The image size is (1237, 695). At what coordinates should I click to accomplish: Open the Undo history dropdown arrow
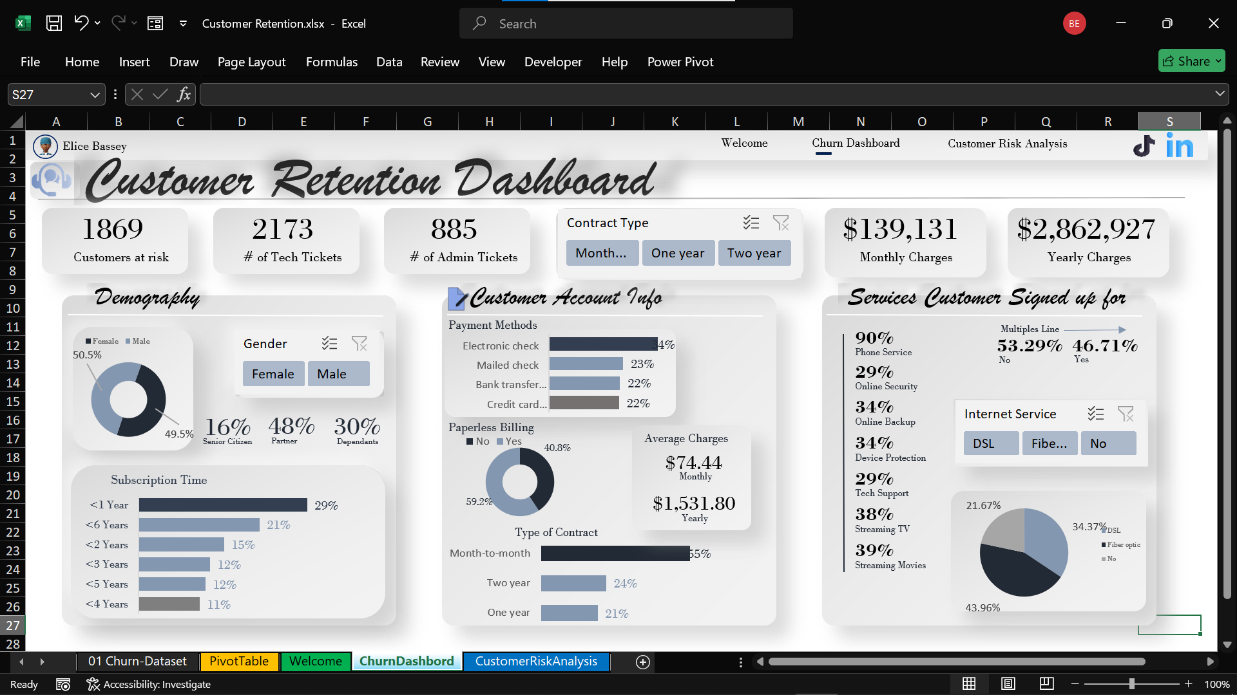(97, 23)
